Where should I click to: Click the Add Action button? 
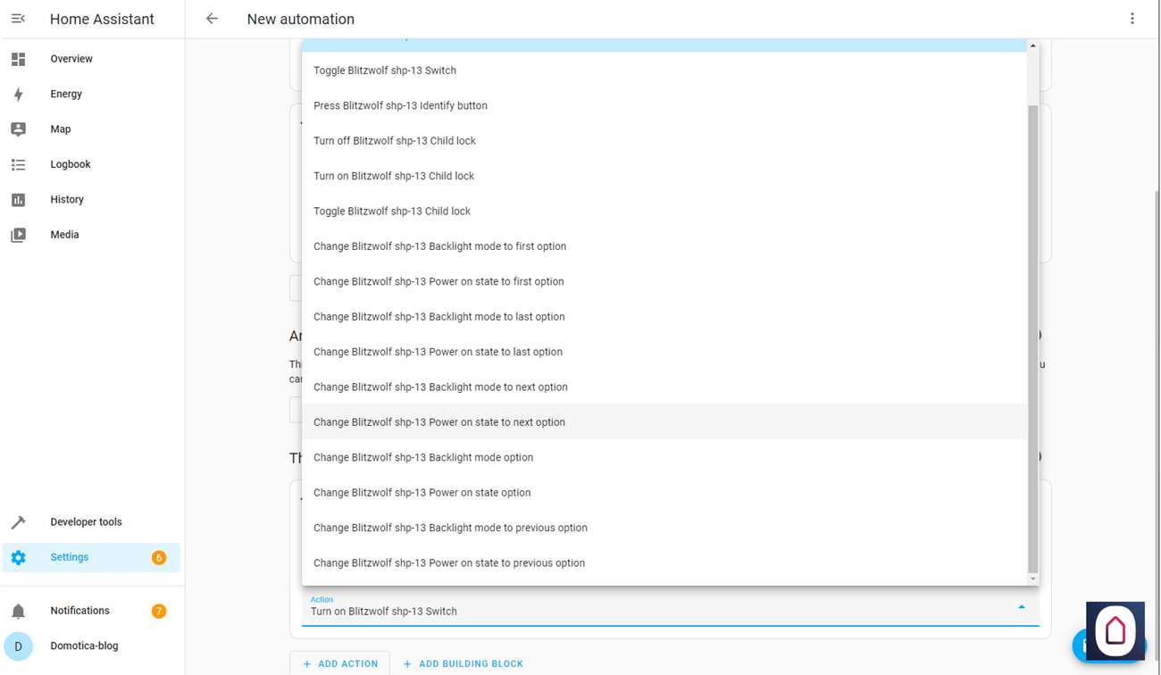click(340, 663)
